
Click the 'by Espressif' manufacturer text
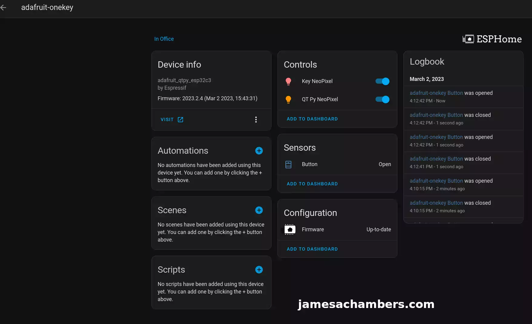click(x=172, y=88)
